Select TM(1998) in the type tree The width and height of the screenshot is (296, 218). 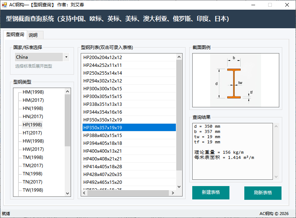point(33,157)
